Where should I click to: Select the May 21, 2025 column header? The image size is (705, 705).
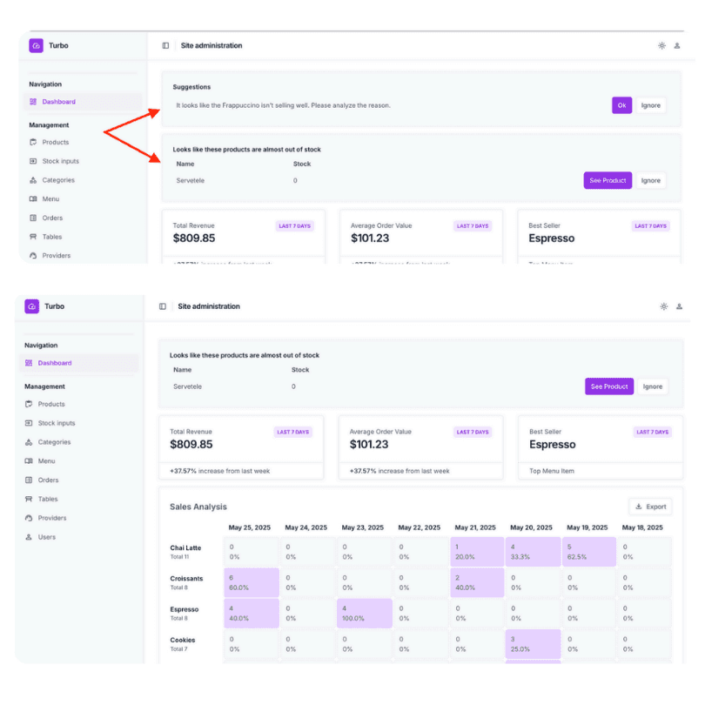tap(475, 527)
